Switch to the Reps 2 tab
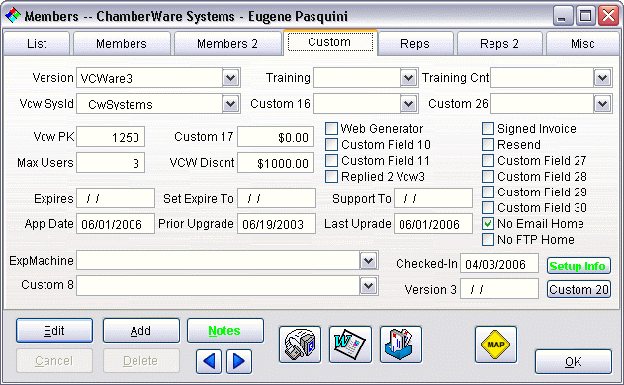The image size is (624, 385). pyautogui.click(x=499, y=43)
